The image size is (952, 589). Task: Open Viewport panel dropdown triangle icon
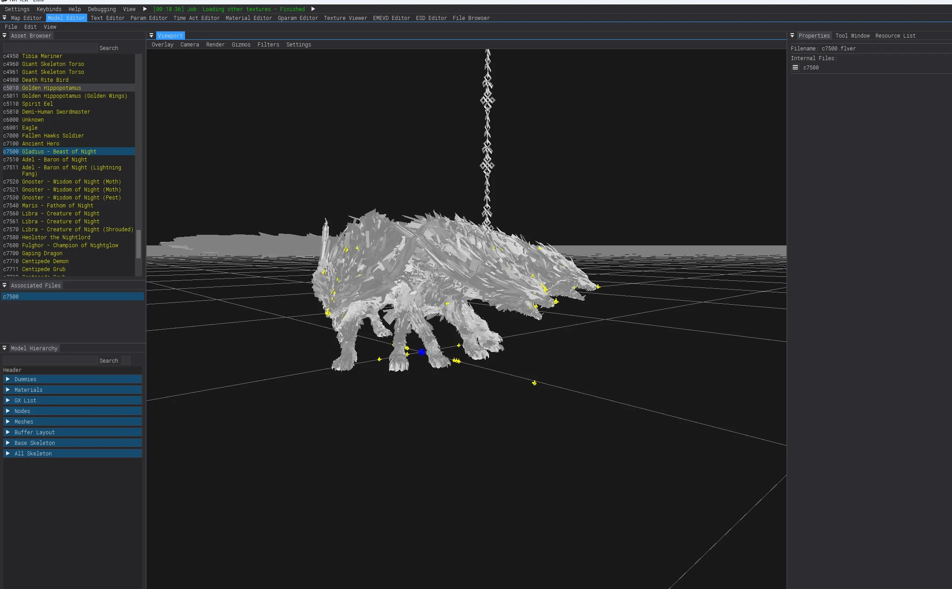pos(151,35)
